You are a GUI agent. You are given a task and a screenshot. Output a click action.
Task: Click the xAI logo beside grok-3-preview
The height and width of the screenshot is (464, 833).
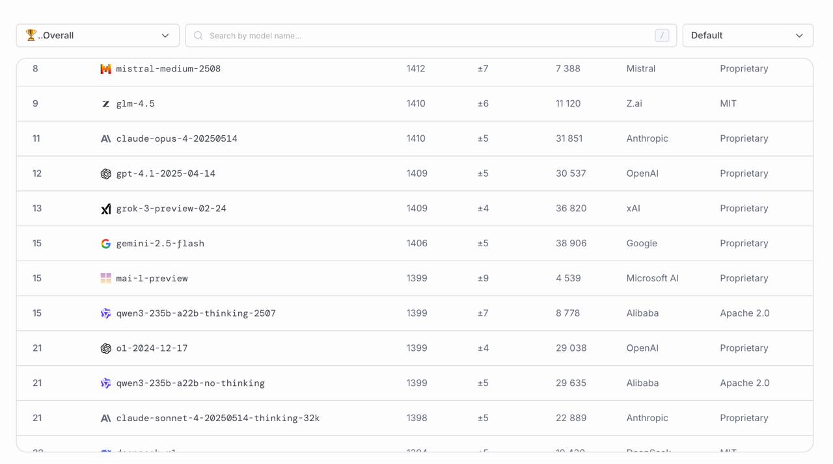click(105, 209)
